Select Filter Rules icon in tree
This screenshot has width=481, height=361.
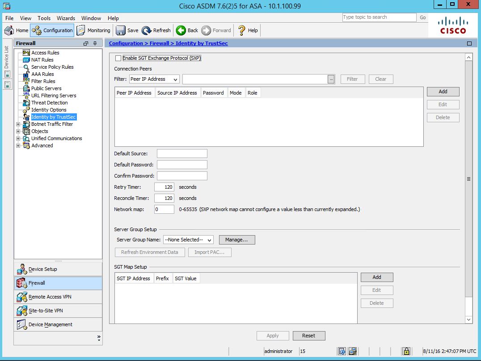(26, 81)
